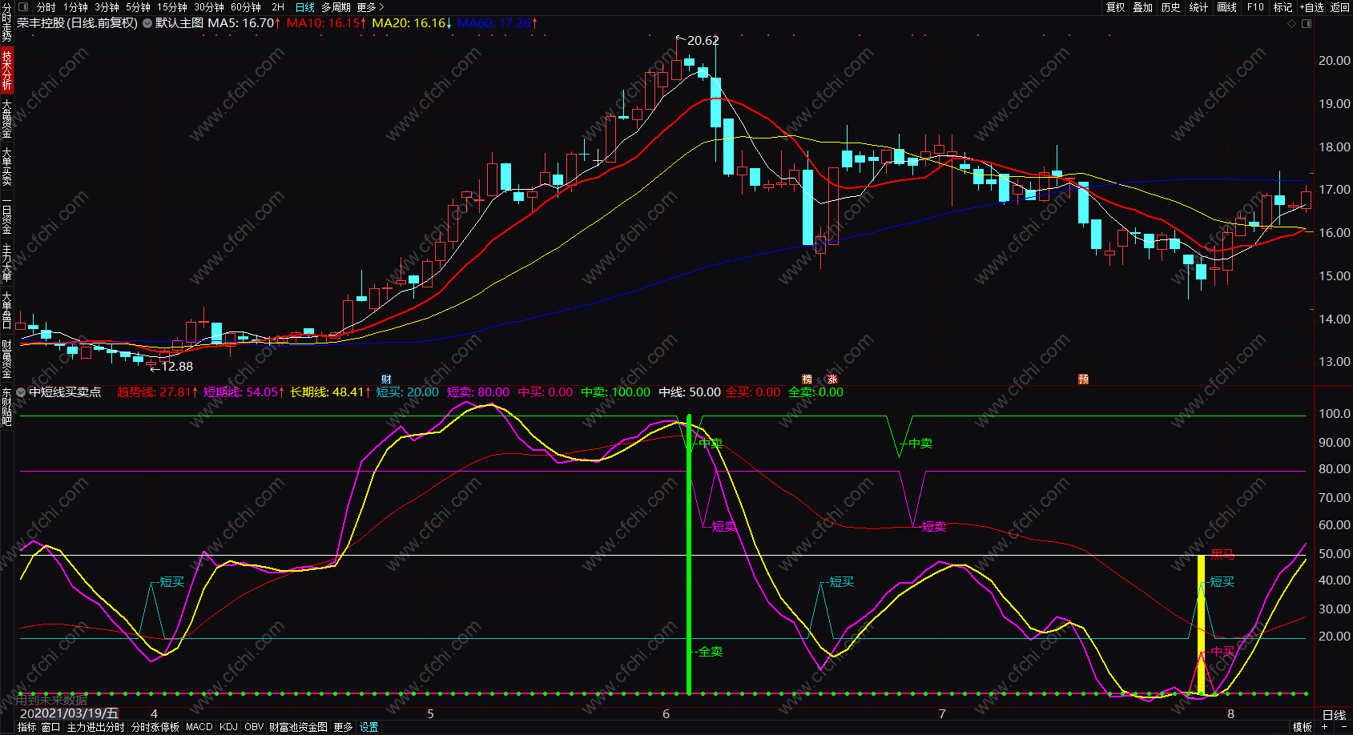Open the 统计 statistics tool
Viewport: 1353px width, 735px height.
[1198, 7]
